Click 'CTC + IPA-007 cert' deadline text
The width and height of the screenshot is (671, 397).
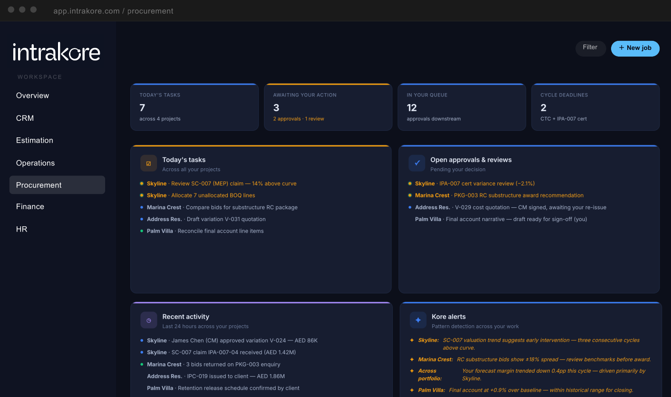[564, 119]
